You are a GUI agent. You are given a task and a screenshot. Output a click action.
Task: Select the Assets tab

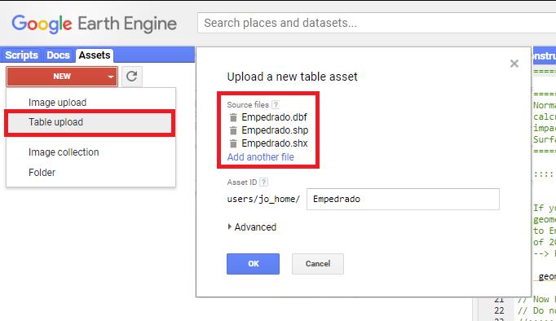[95, 55]
